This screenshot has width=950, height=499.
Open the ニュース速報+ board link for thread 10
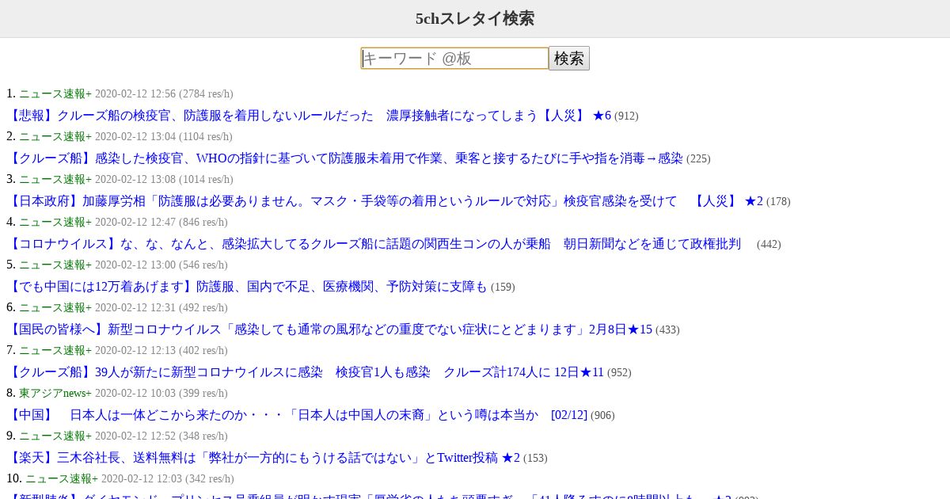click(62, 478)
